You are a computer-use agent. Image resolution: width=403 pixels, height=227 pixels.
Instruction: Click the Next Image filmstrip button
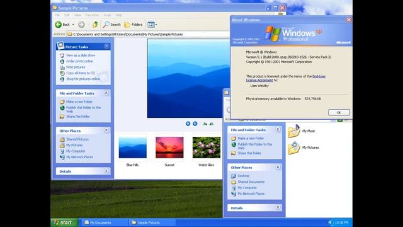(195, 124)
